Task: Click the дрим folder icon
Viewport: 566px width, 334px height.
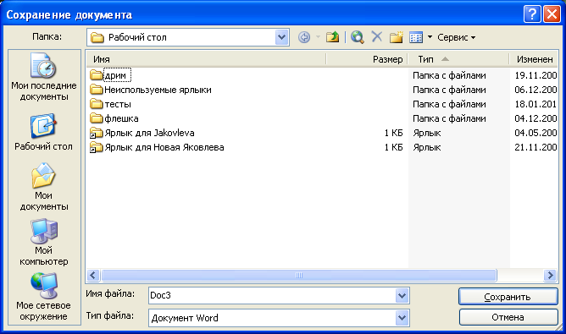Action: click(x=96, y=75)
